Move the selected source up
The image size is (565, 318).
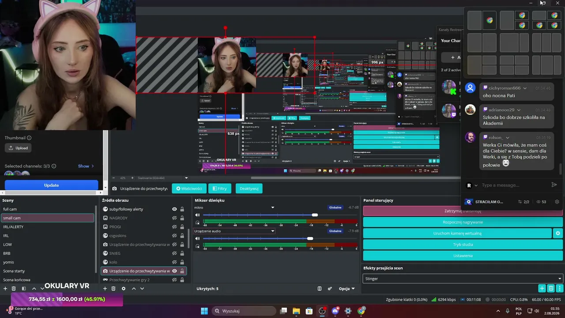134,288
